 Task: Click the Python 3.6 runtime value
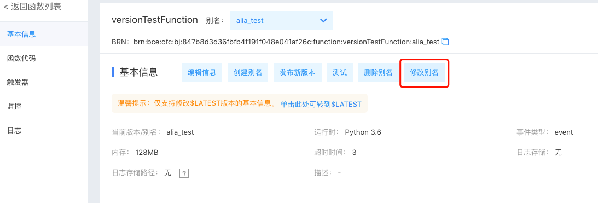click(363, 132)
